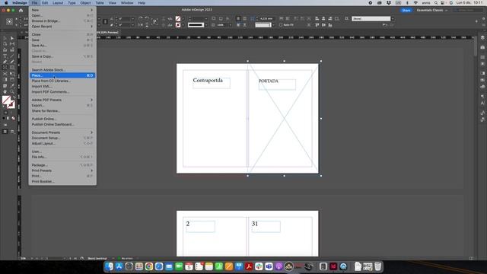
Task: Select the Pen tool
Action: click(5, 62)
